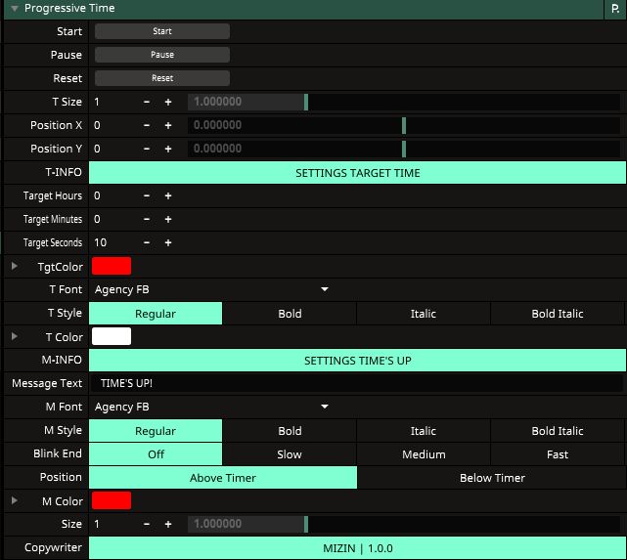Set Blink End to Medium

click(x=424, y=454)
